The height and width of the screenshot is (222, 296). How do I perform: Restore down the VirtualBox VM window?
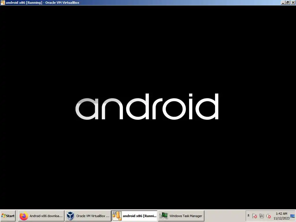tap(288, 3)
